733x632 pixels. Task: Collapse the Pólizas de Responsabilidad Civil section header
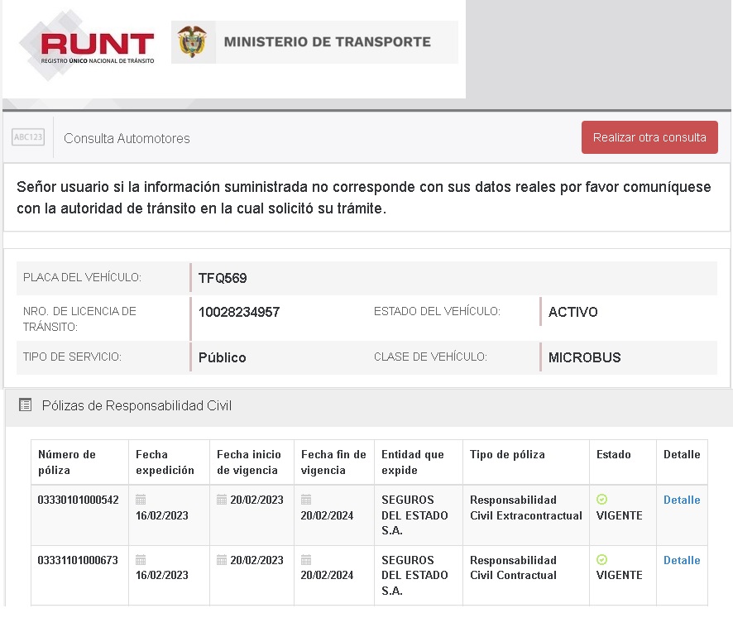coord(137,405)
